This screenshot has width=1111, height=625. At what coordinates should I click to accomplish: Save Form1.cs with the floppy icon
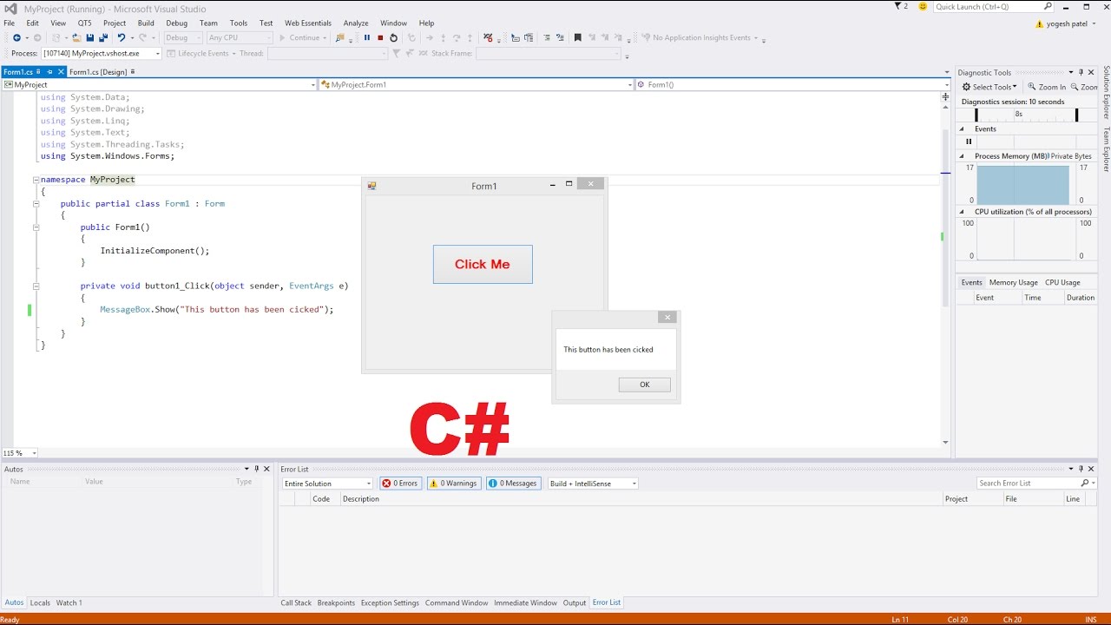pos(89,38)
